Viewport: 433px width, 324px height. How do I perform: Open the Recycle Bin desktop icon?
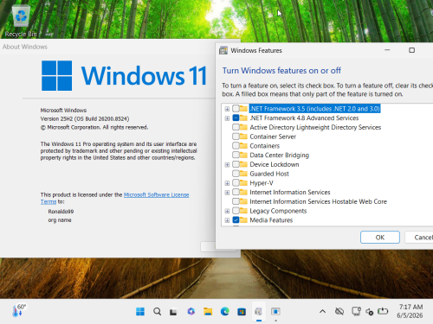[x=21, y=22]
